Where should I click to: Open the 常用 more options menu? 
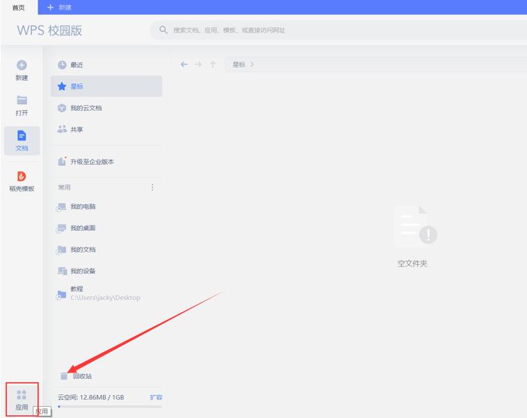pos(152,187)
